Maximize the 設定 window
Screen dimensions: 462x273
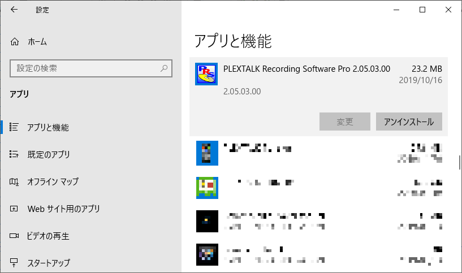(422, 10)
